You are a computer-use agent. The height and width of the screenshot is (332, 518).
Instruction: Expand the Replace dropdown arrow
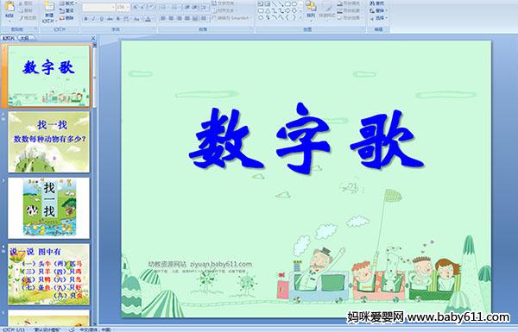coord(387,10)
